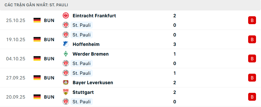This screenshot has width=261, height=107.
Task: Open the Eintracht Frankfurt team link
Action: tap(94, 16)
